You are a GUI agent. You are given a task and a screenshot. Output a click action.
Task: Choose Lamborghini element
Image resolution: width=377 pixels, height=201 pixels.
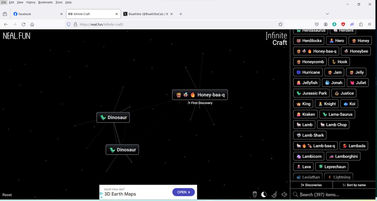(343, 156)
